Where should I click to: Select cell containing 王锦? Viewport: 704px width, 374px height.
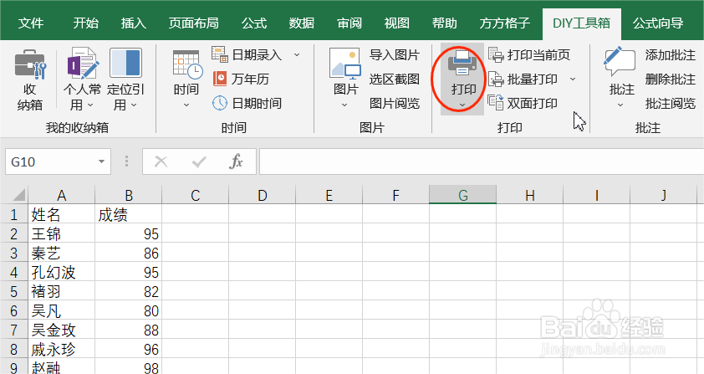[62, 233]
